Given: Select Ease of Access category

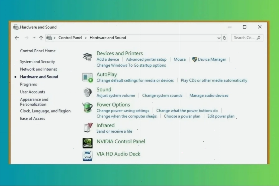Looking at the screenshot, I should pyautogui.click(x=33, y=118).
